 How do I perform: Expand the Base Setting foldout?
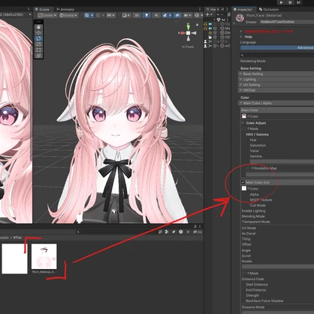[x=276, y=74]
